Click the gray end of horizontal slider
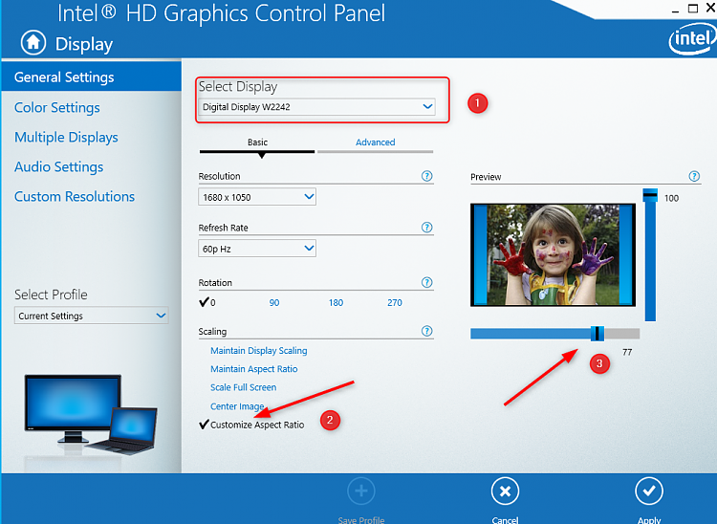The height and width of the screenshot is (524, 717). point(622,334)
